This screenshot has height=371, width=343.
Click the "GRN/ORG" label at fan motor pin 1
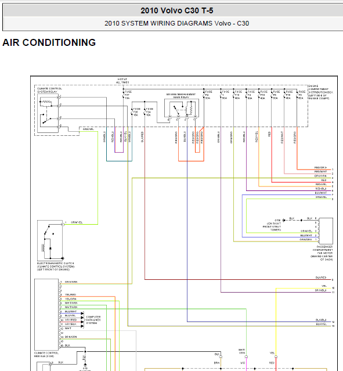[x=306, y=239]
